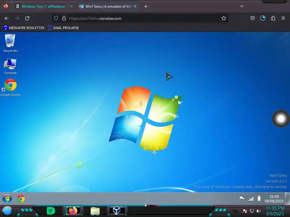
Task: Open the green notes app on host taskbar
Action: (x=51, y=211)
